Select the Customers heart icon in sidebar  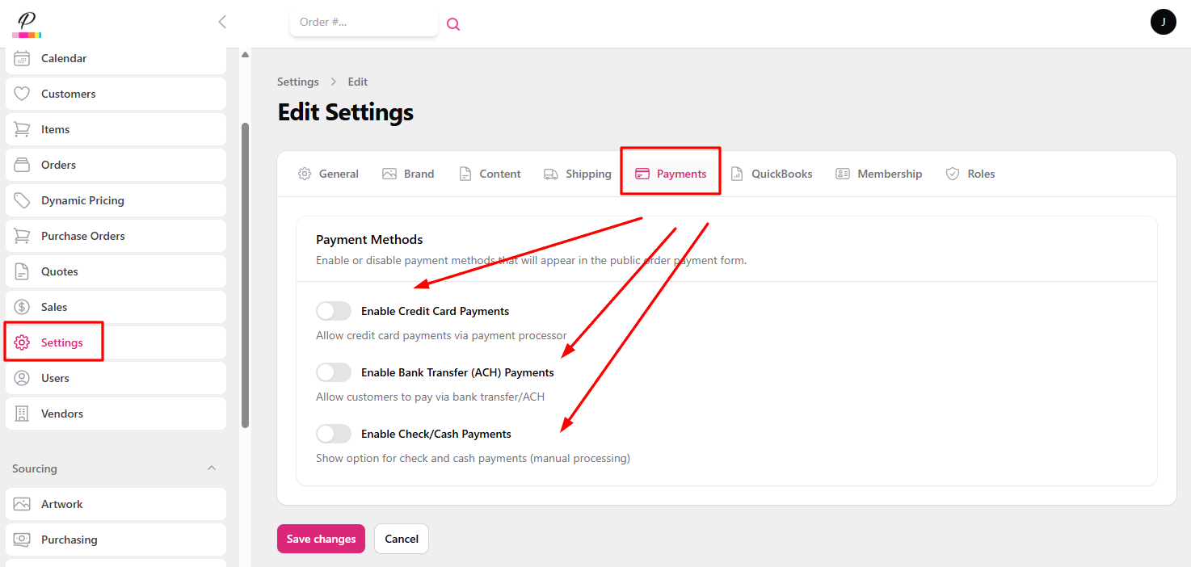[23, 93]
